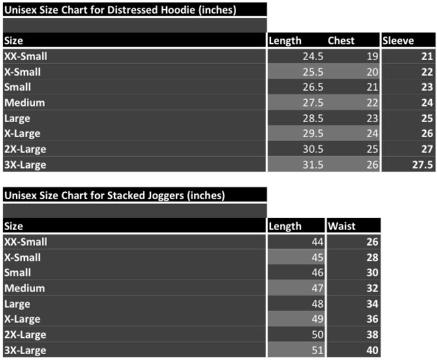Click the Distressed Hoodie size chart title
This screenshot has width=437, height=360.
point(121,10)
